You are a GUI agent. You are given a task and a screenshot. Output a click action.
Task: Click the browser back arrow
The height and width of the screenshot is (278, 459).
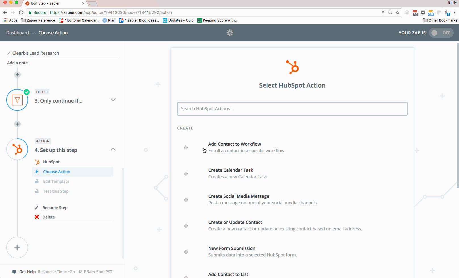point(5,12)
